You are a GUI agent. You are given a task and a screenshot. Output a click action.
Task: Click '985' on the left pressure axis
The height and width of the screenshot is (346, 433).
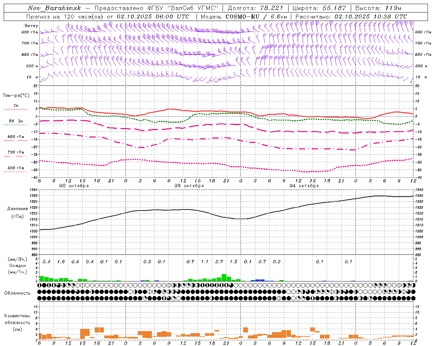[35, 255]
